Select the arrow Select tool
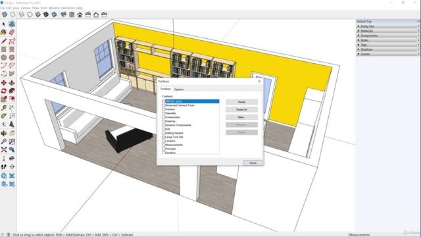Screen dimensions: 421x237 click(4, 24)
